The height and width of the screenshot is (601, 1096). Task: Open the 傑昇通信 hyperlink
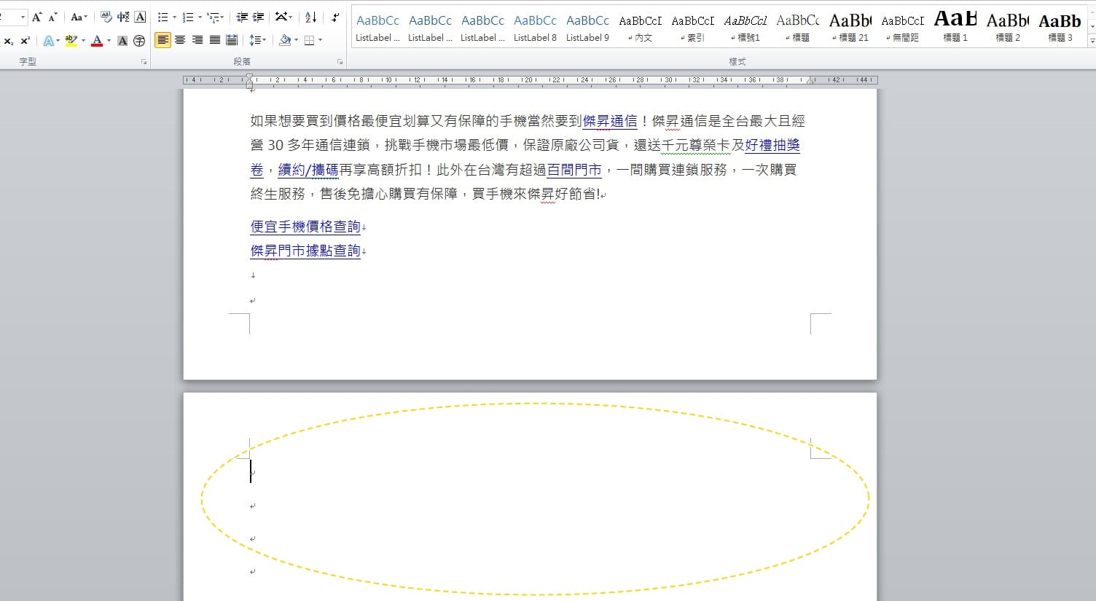[x=610, y=121]
